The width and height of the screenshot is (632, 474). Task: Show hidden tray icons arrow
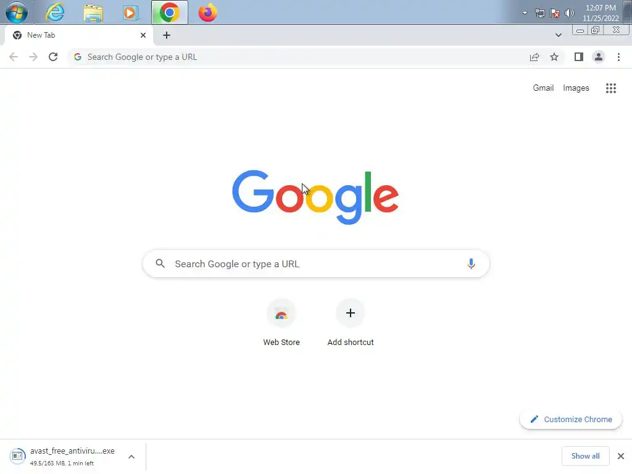click(525, 13)
